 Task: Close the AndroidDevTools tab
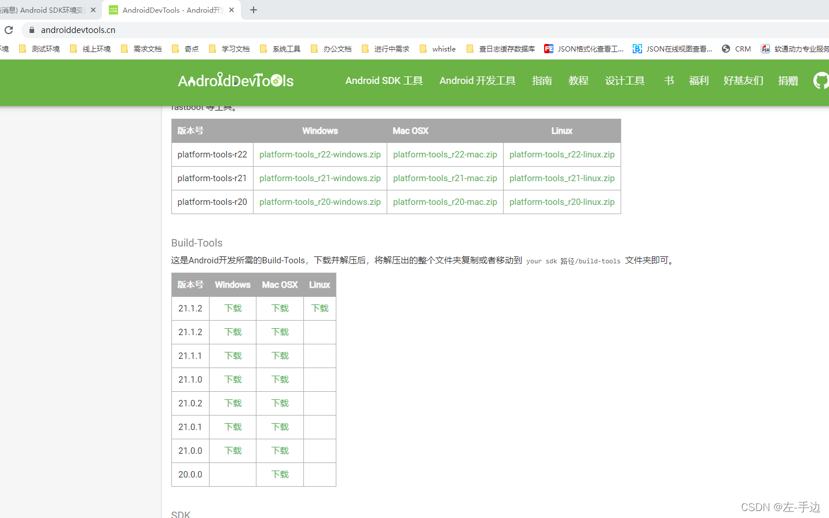coord(232,10)
